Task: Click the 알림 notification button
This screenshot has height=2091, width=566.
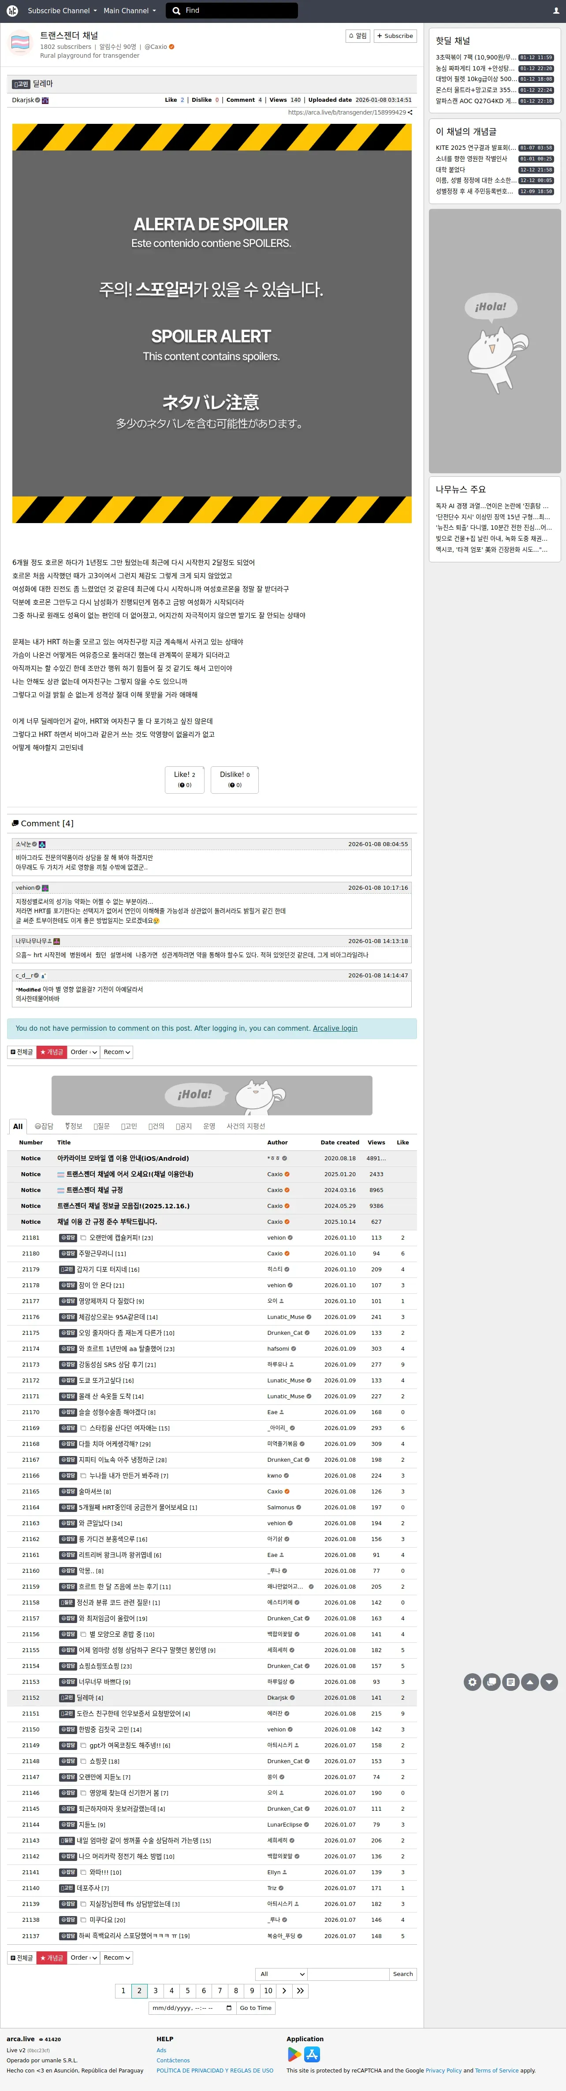Action: [x=357, y=36]
